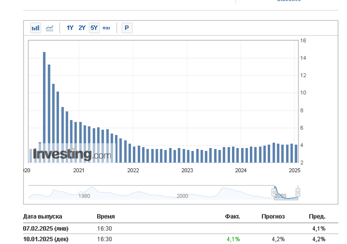Viewport: 347px width, 244px height.
Task: Select the 2Y time range
Action: pos(82,28)
